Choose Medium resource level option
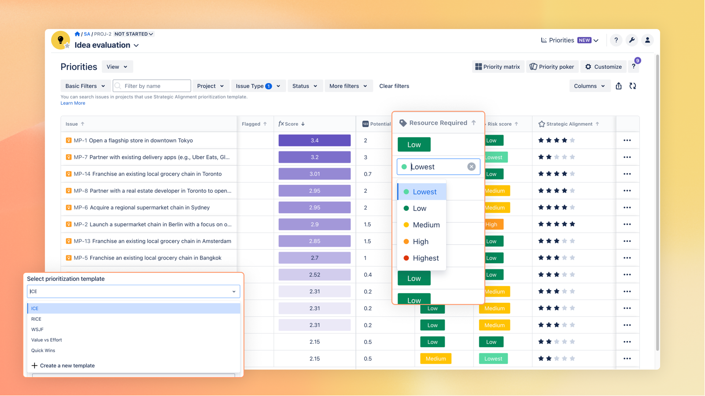Viewport: 705px width, 396px height. (426, 224)
